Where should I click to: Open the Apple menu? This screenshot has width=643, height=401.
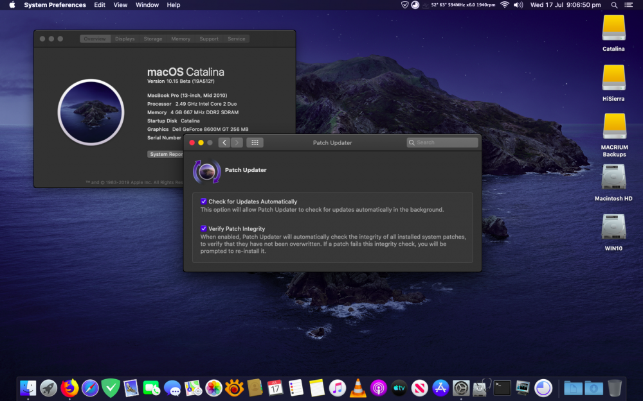pos(12,5)
